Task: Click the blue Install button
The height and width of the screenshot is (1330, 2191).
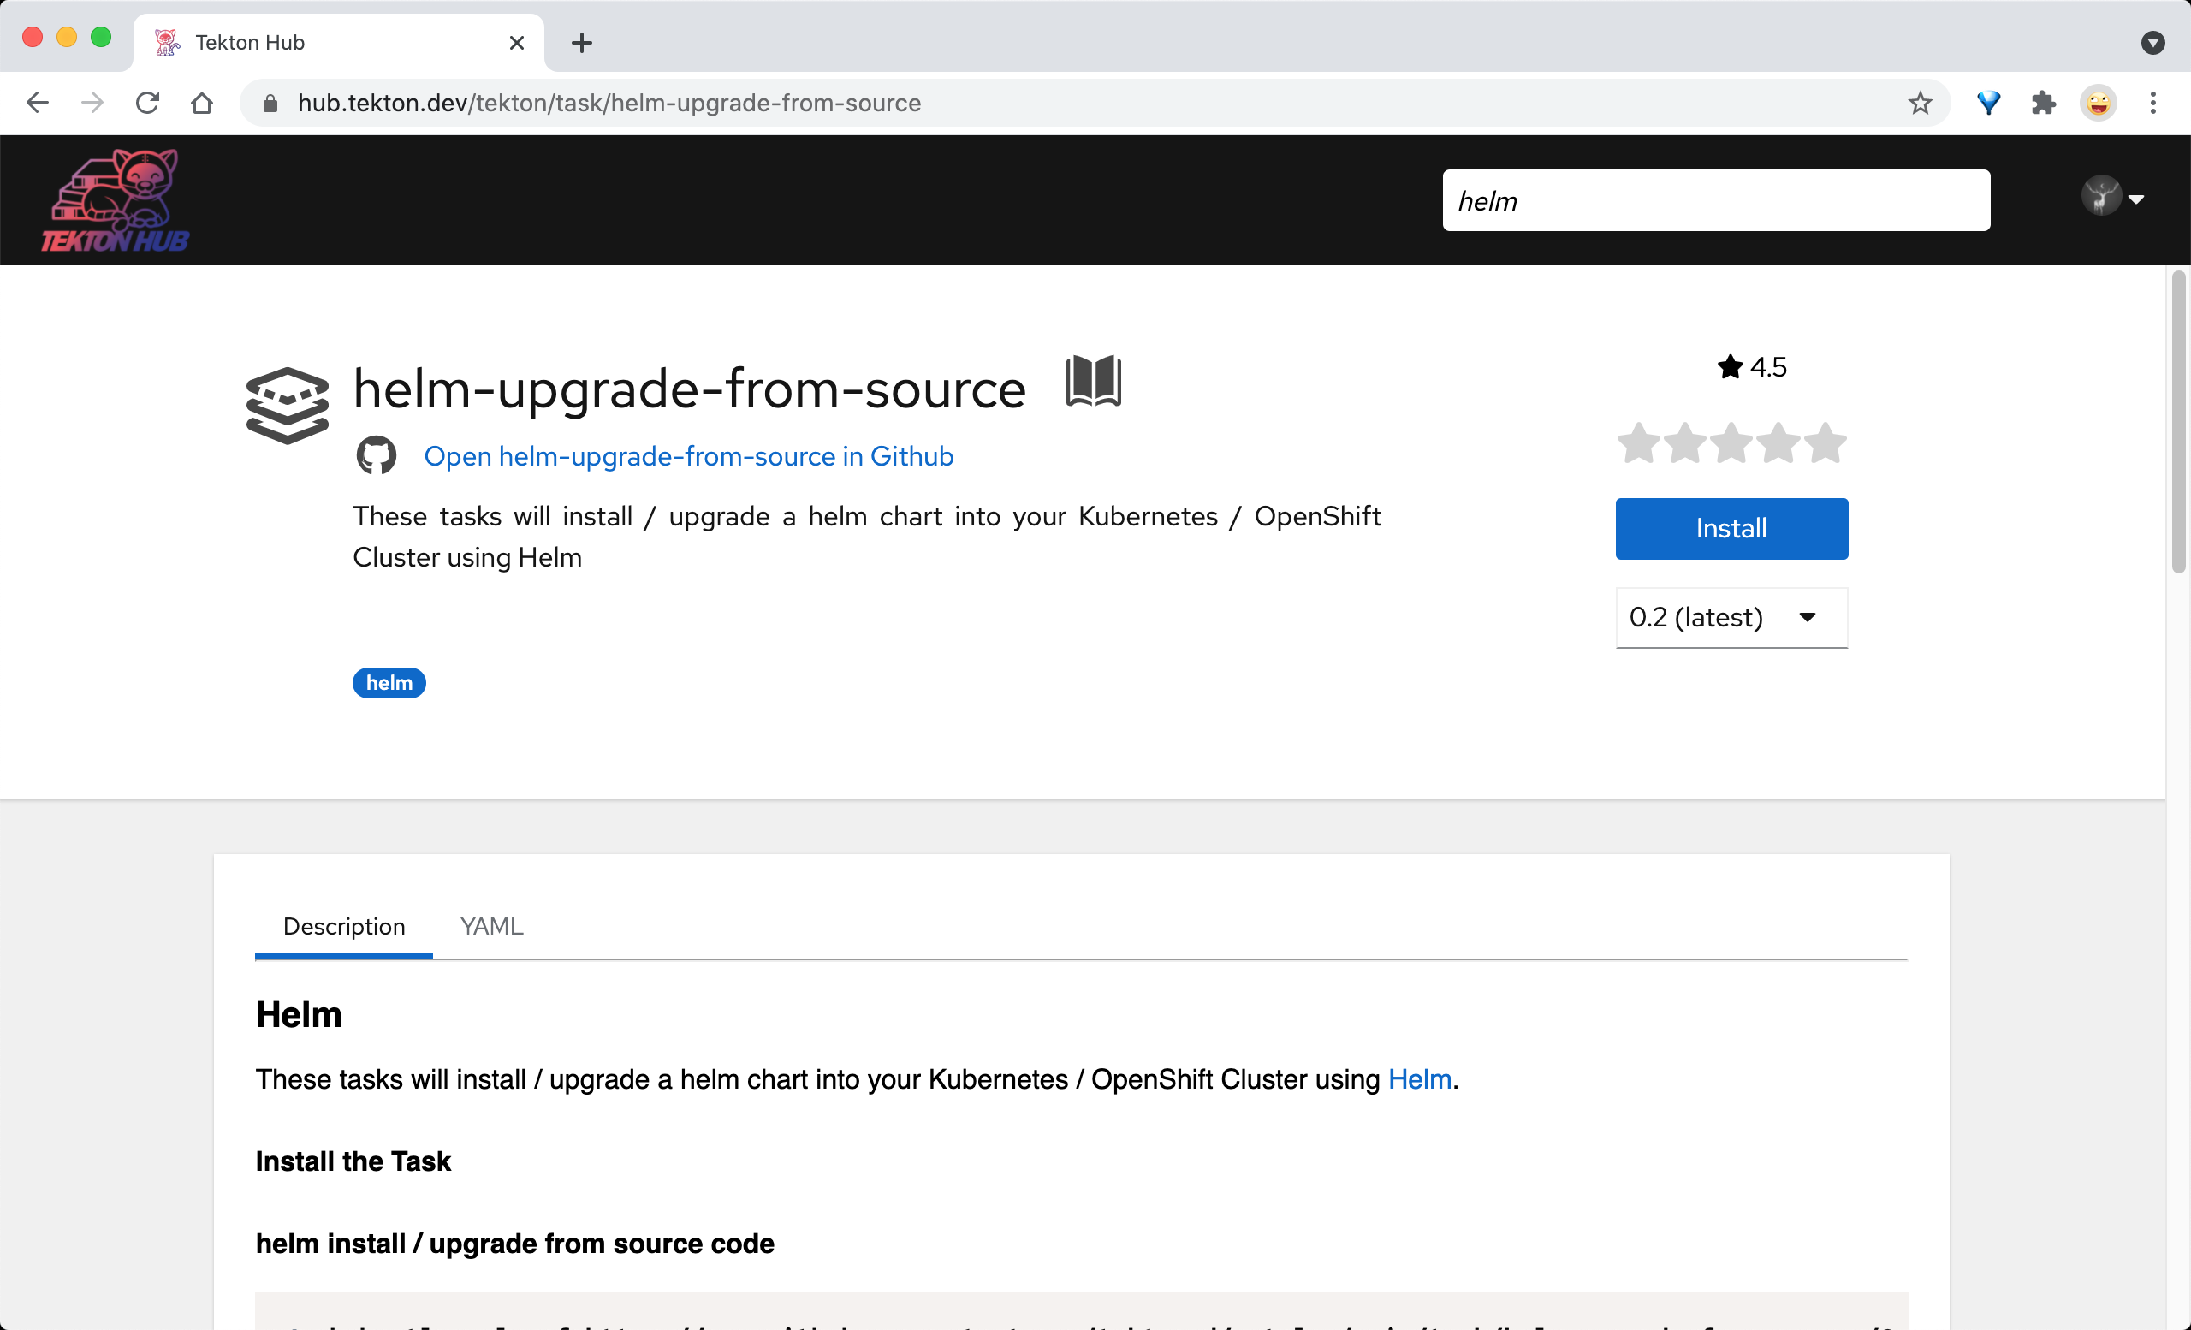Action: pos(1731,528)
